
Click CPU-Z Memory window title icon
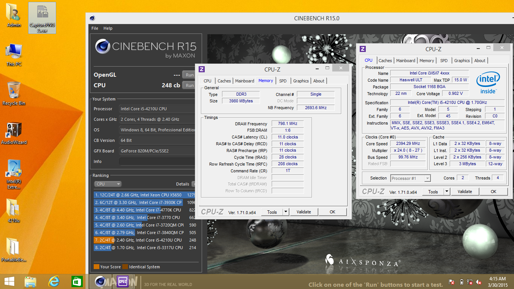tap(202, 69)
